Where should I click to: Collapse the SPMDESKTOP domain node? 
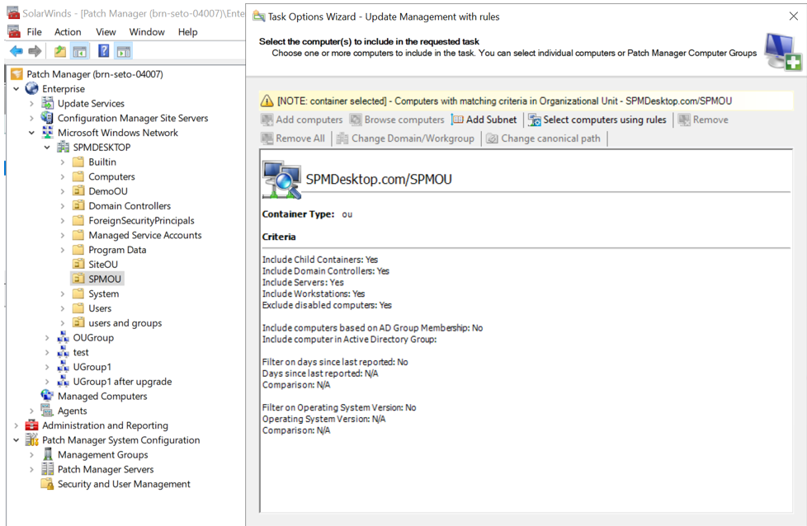tap(47, 148)
